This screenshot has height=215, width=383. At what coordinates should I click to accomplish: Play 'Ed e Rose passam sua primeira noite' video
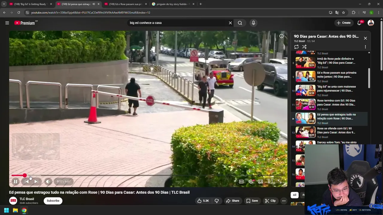coord(330,77)
